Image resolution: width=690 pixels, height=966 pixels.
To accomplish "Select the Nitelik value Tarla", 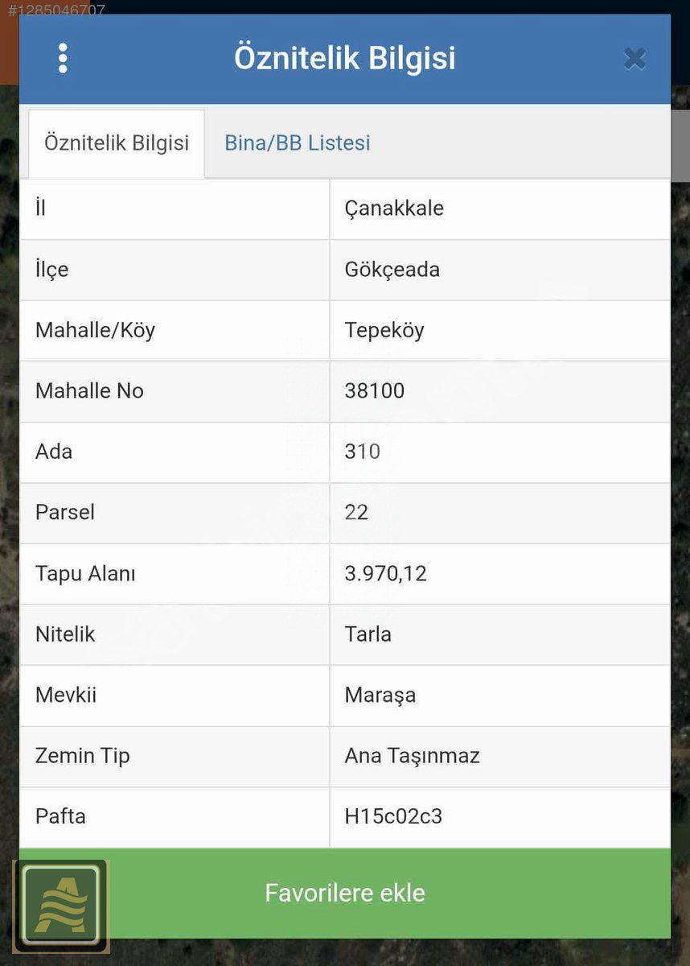I will coord(368,634).
